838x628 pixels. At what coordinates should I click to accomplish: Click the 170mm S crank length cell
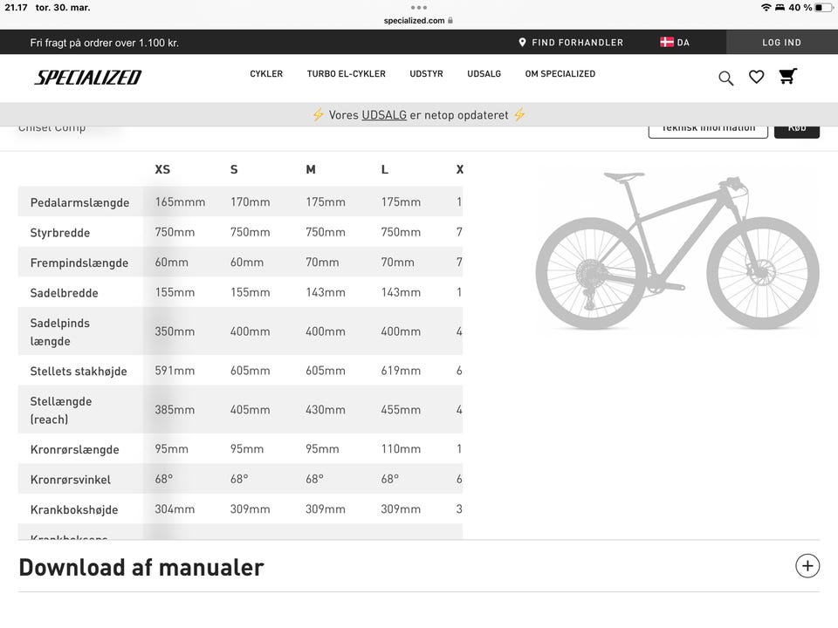click(251, 201)
